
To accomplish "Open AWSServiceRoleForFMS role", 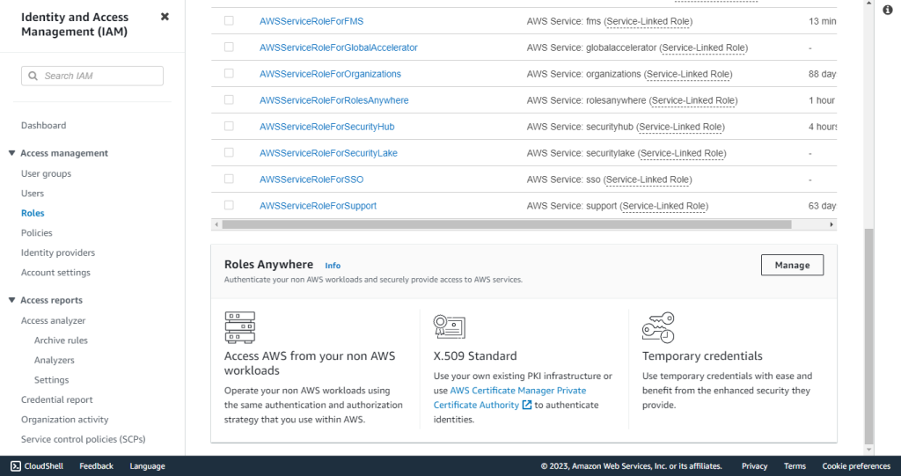I will [311, 21].
